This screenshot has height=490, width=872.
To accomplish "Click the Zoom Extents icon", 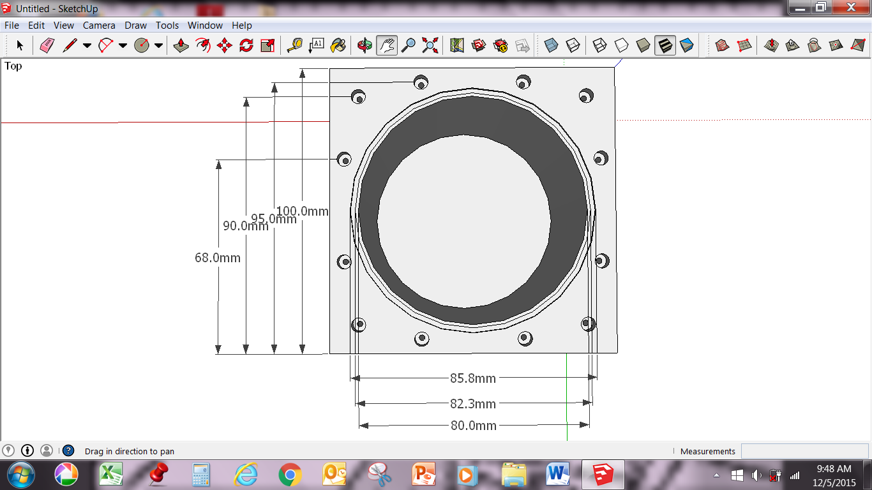I will (x=430, y=45).
